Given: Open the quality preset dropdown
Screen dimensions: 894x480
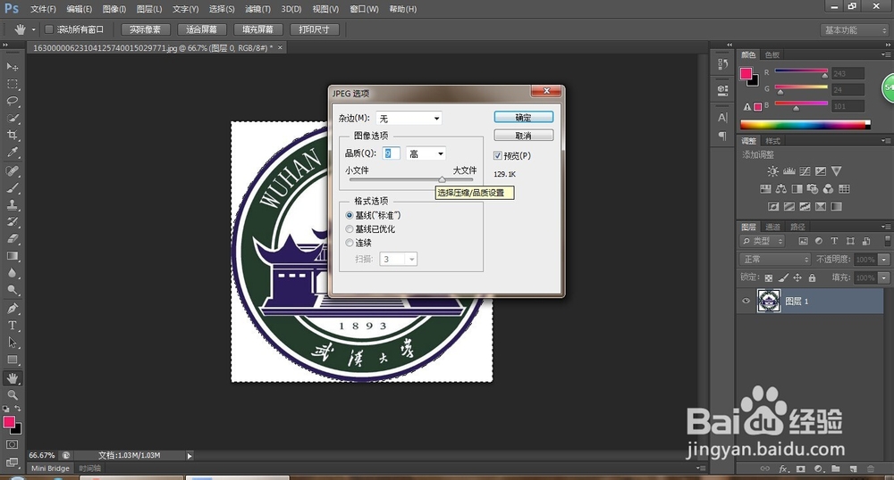Looking at the screenshot, I should click(426, 153).
